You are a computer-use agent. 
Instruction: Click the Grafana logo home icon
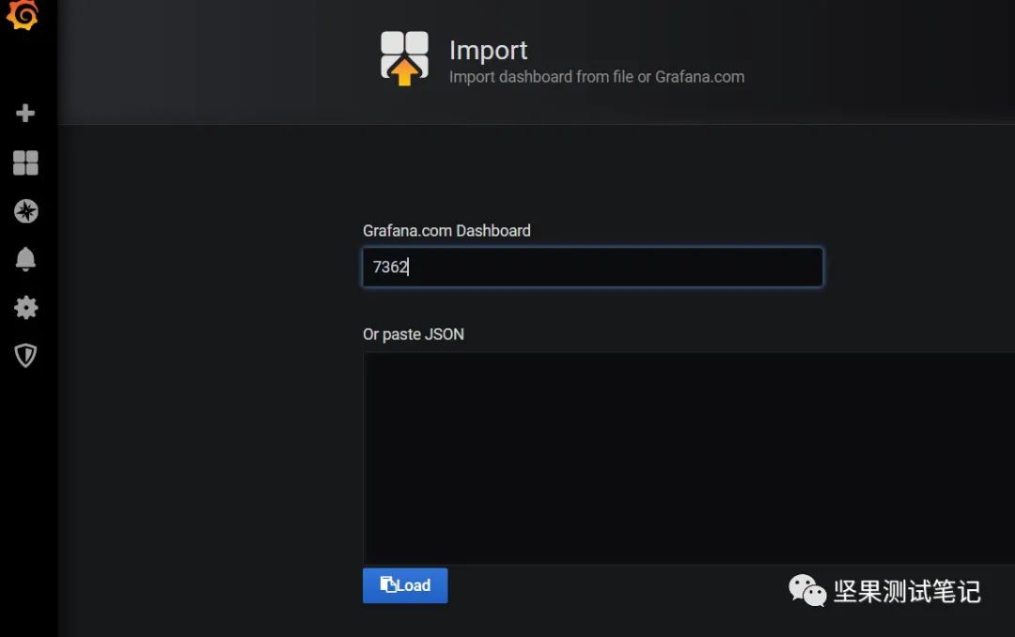23,14
